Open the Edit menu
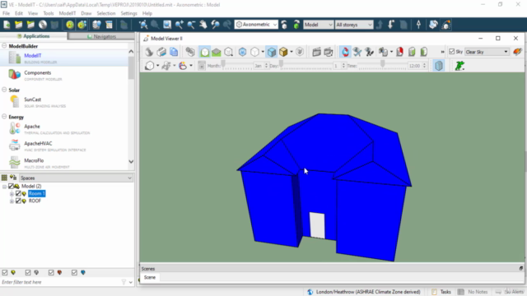The image size is (527, 296). click(19, 13)
